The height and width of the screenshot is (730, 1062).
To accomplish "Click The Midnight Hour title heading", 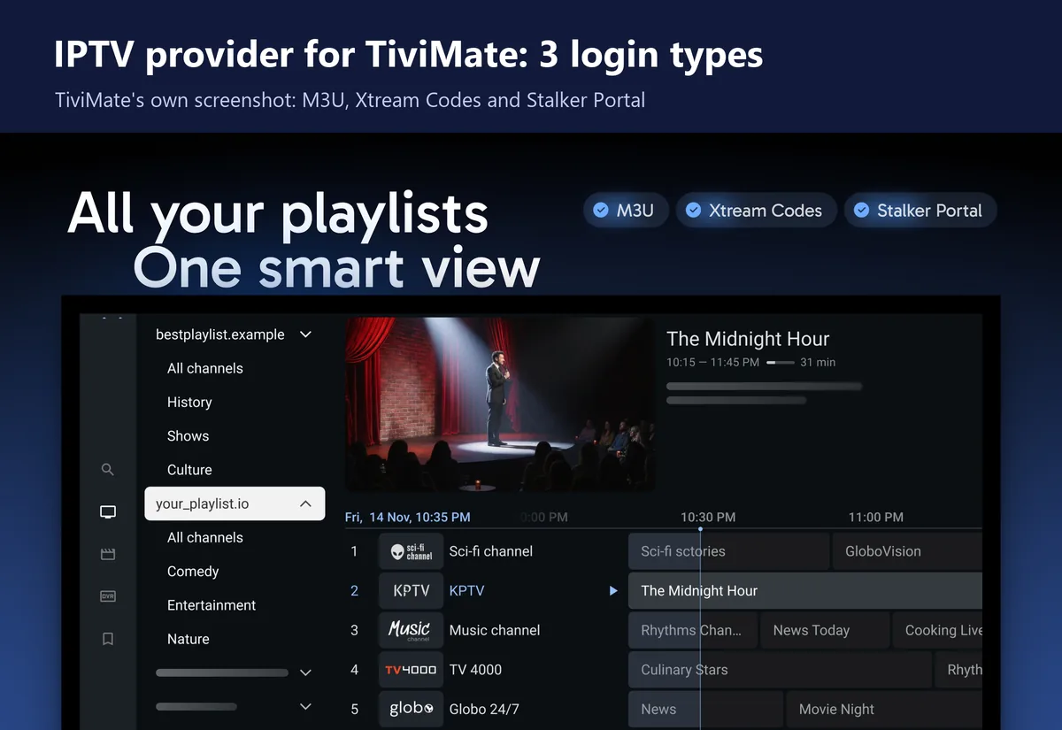I will tap(748, 339).
